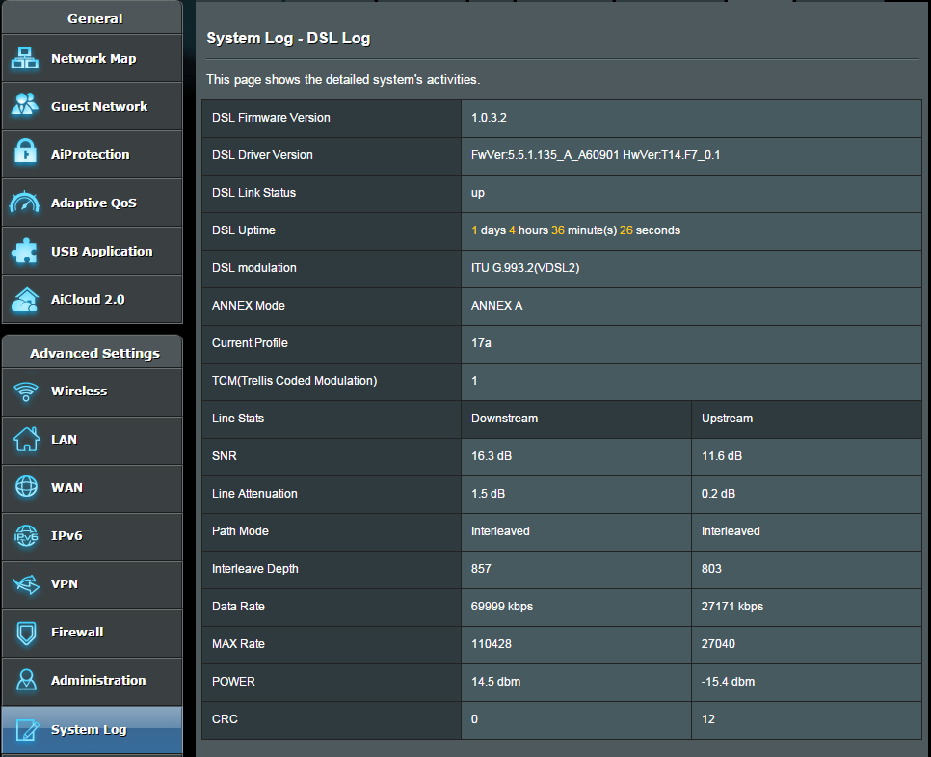Click the DSL Driver Version value

[x=596, y=155]
